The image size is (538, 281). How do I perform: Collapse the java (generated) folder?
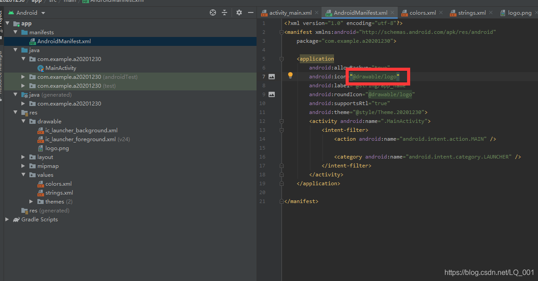coord(15,95)
